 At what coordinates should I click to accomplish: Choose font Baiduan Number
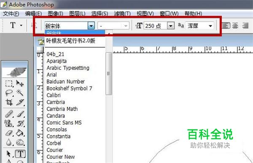click(65, 81)
